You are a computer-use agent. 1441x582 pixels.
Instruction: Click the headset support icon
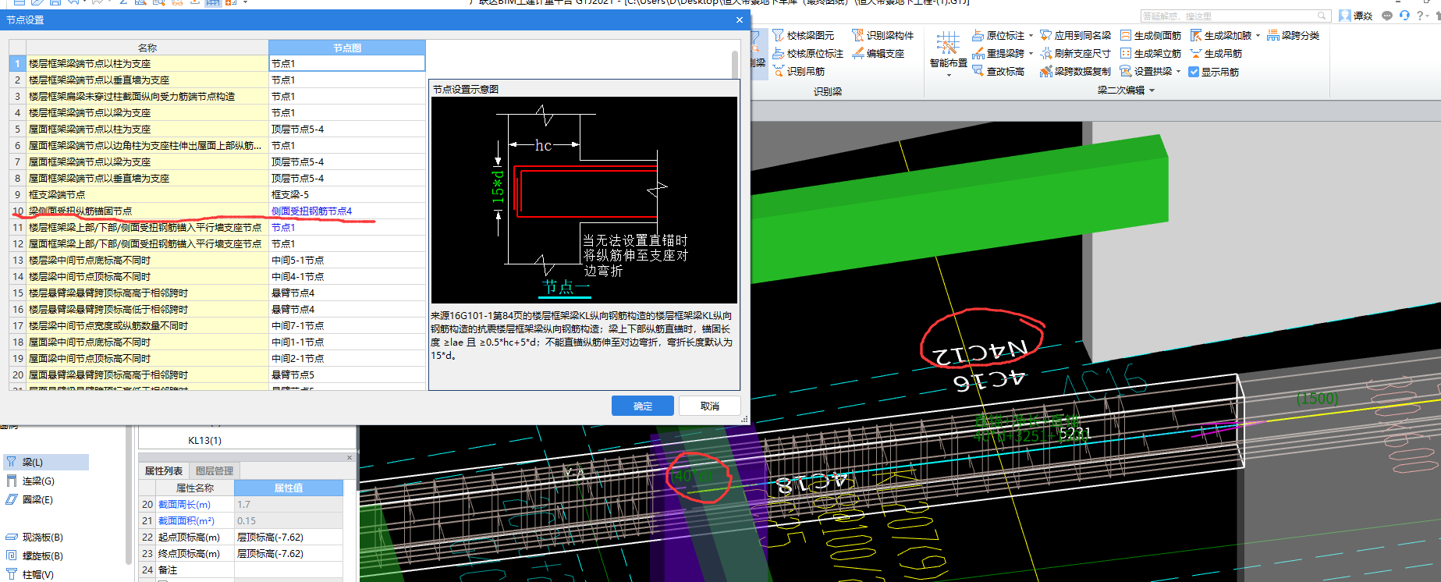1404,16
